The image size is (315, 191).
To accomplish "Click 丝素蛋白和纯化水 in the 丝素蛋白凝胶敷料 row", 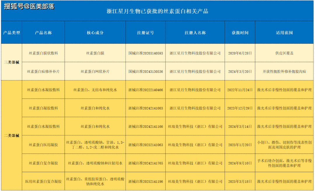I will [95, 108].
